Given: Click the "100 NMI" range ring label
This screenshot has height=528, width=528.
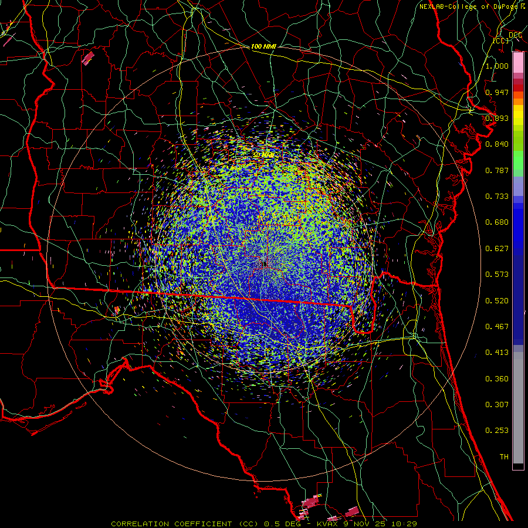Looking at the screenshot, I should pos(263,46).
